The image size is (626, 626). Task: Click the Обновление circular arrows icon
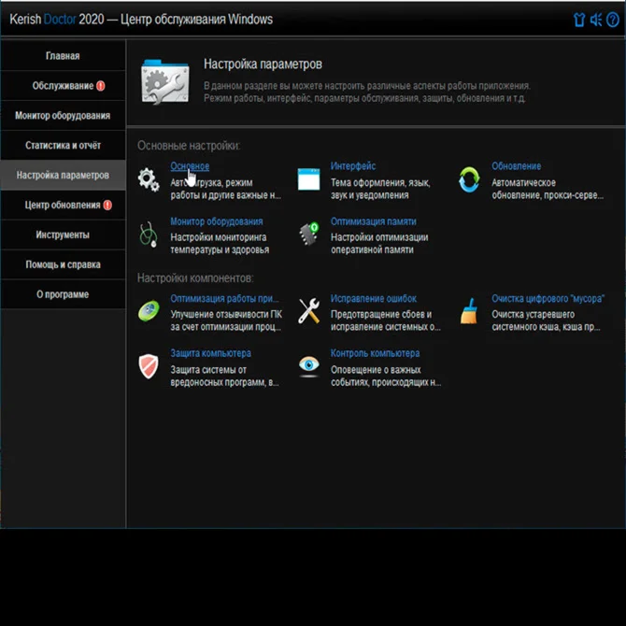pos(469,179)
